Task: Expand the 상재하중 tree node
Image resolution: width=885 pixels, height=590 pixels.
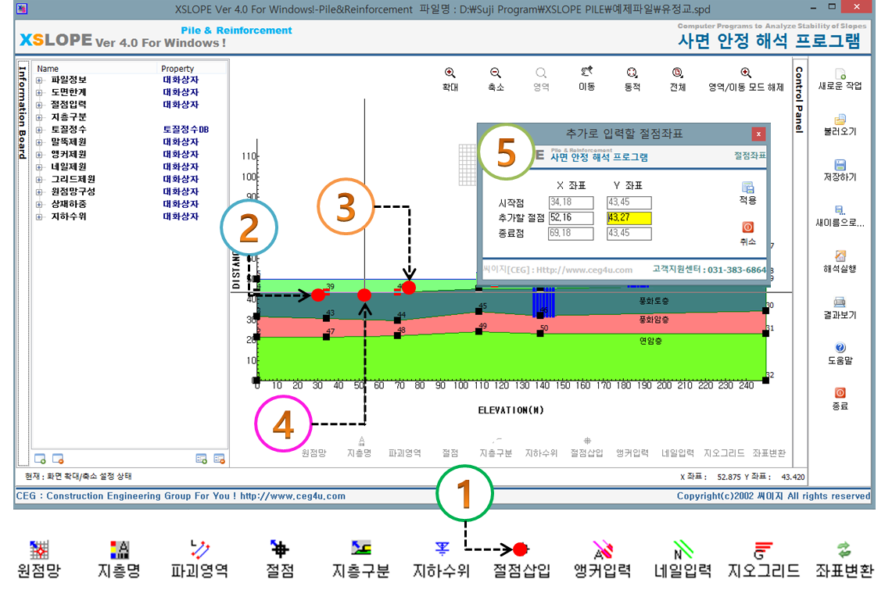Action: [39, 204]
